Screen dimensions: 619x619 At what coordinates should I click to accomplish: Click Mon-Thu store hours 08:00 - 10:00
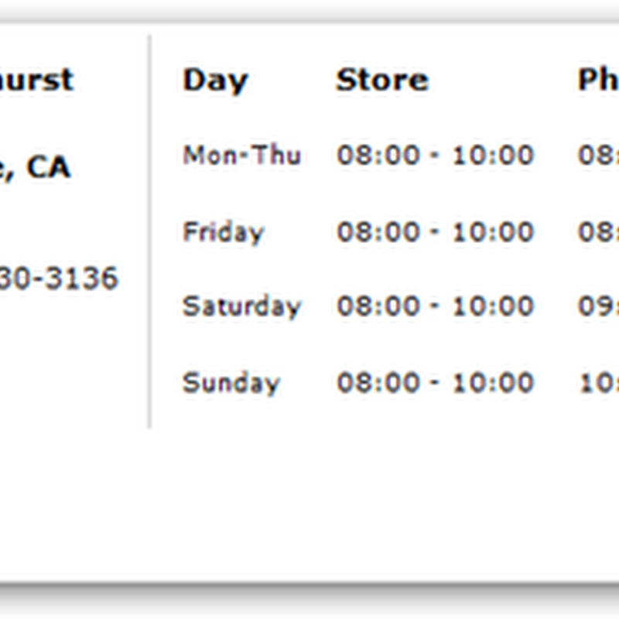(x=435, y=156)
